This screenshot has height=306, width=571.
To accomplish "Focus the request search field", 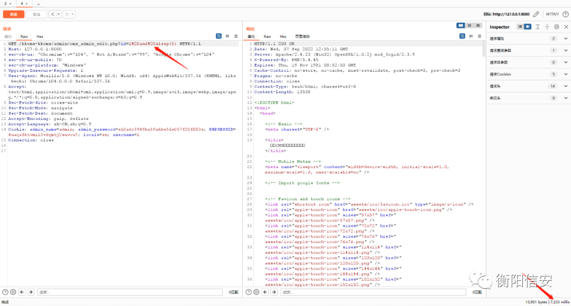I will 130,292.
